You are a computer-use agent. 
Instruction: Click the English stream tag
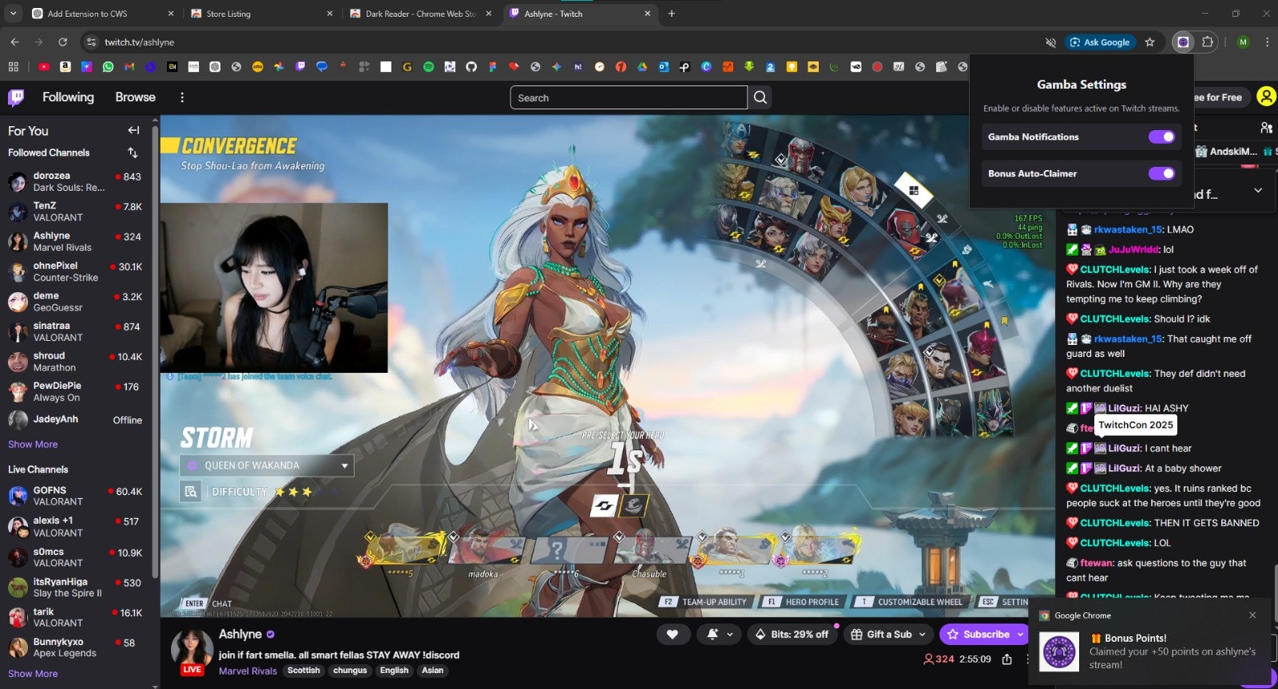394,671
